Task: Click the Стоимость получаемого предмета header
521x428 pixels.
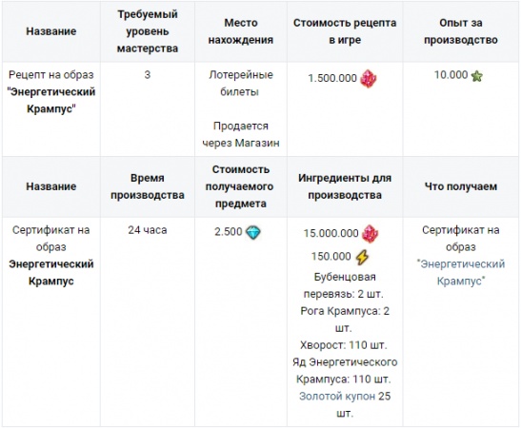Action: coord(241,186)
